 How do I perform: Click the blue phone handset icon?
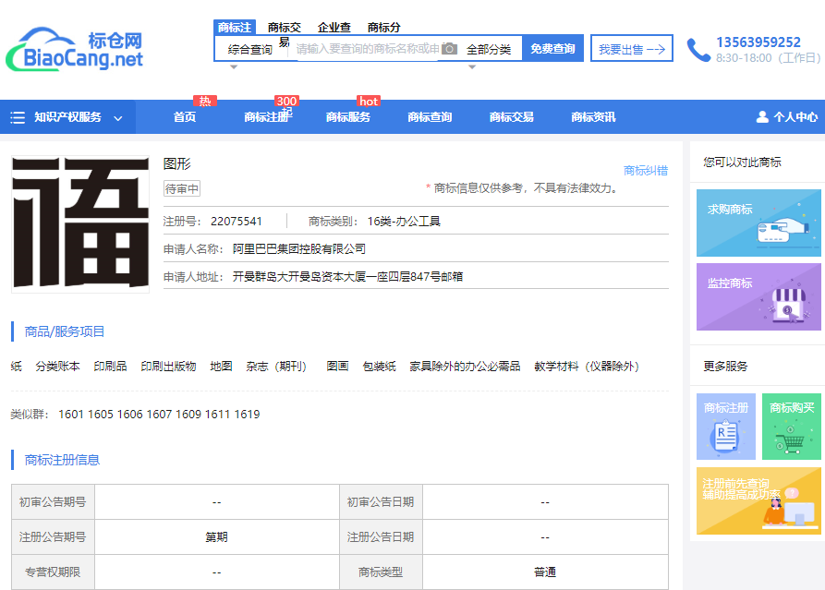pyautogui.click(x=698, y=50)
